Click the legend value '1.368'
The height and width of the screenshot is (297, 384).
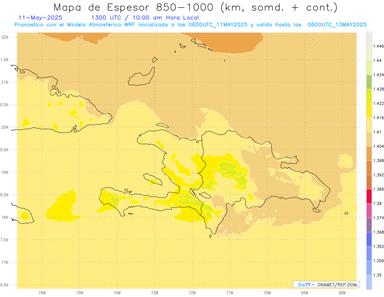[x=379, y=232]
